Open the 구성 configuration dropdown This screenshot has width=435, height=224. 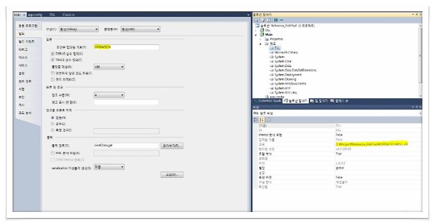point(79,29)
